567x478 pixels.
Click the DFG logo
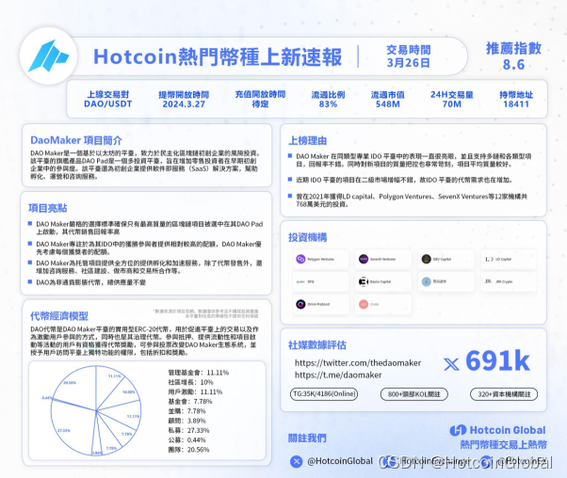300,282
